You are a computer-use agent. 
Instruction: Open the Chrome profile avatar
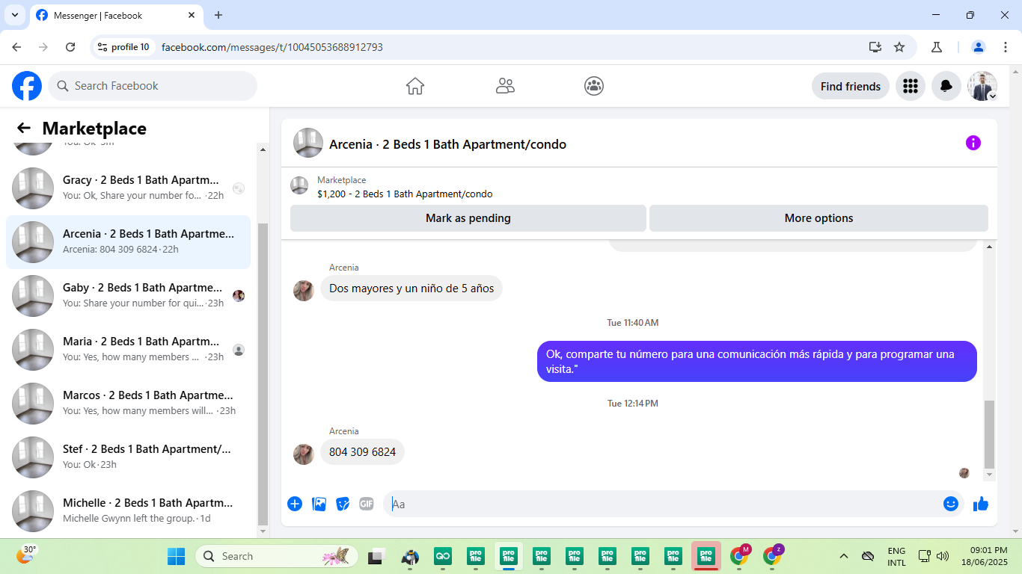[x=979, y=47]
